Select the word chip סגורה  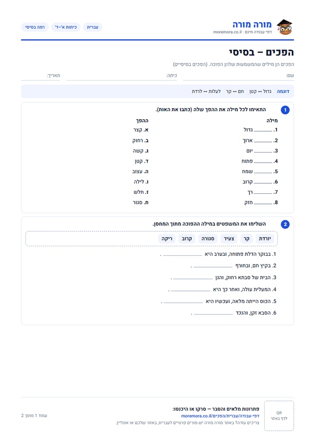tap(208, 239)
